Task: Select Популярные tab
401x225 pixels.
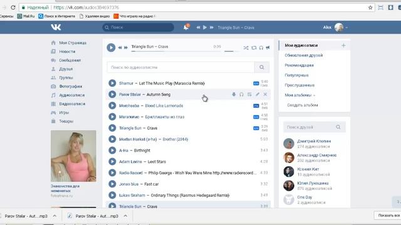Action: pos(296,75)
